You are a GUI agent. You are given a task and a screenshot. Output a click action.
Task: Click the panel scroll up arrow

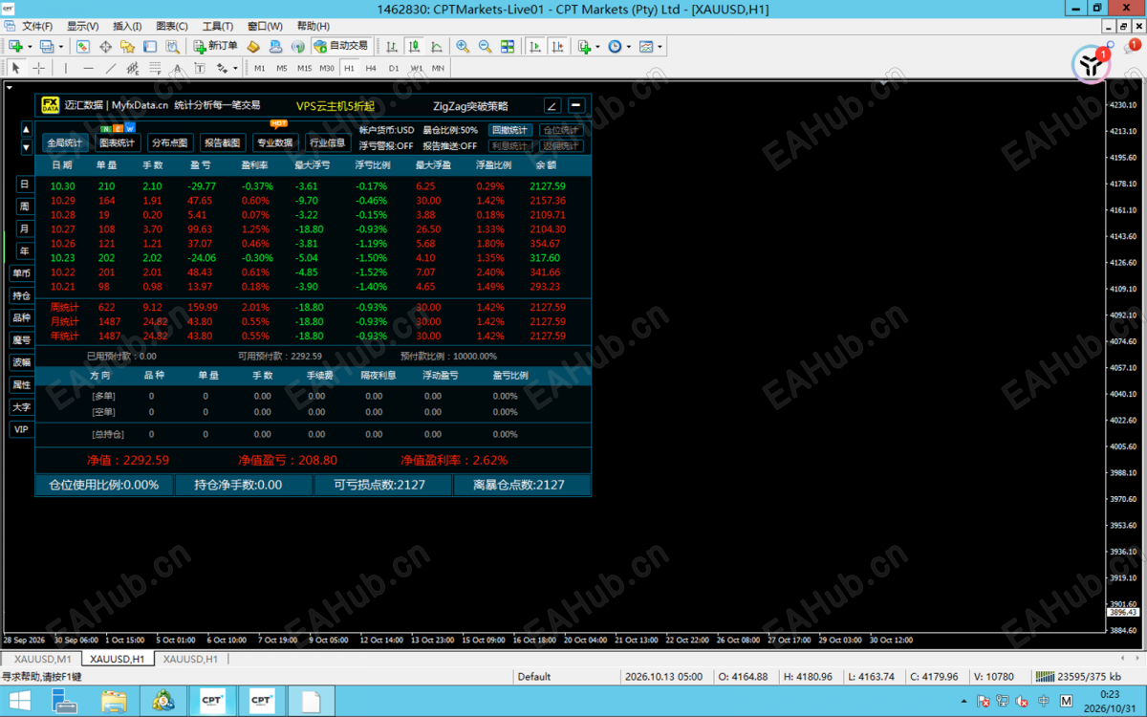tap(26, 130)
